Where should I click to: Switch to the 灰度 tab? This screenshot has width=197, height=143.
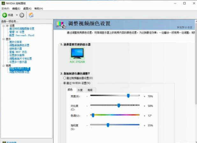(80, 90)
